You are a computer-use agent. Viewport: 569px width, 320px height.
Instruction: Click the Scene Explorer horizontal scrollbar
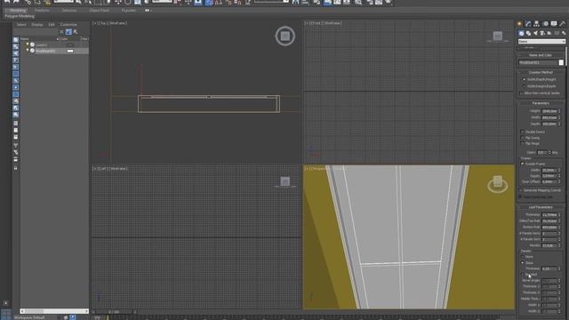pos(54,311)
